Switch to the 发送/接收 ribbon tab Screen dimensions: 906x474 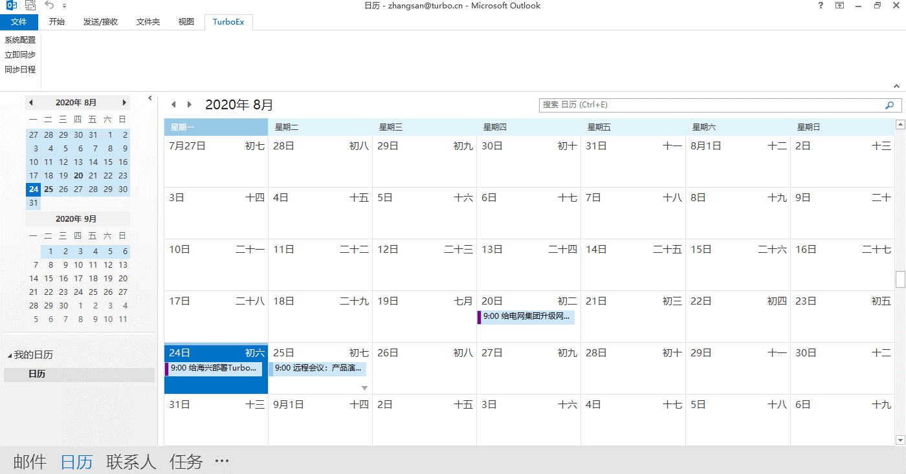100,22
